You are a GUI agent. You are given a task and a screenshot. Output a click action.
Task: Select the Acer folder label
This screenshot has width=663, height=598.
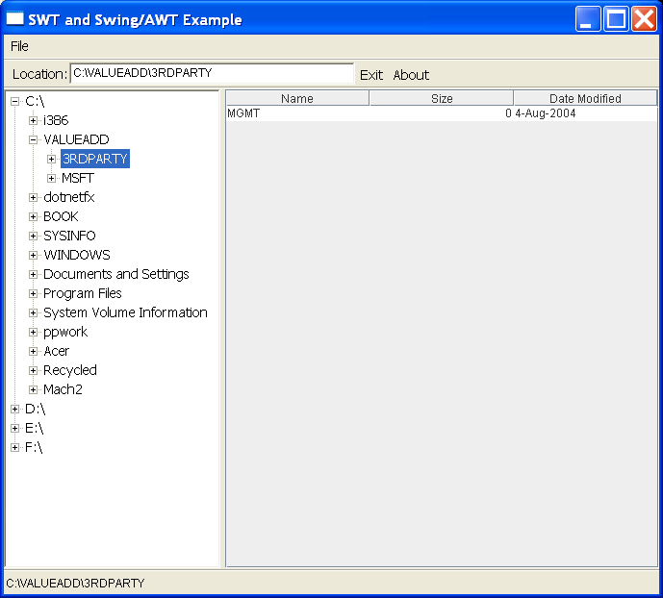[56, 351]
